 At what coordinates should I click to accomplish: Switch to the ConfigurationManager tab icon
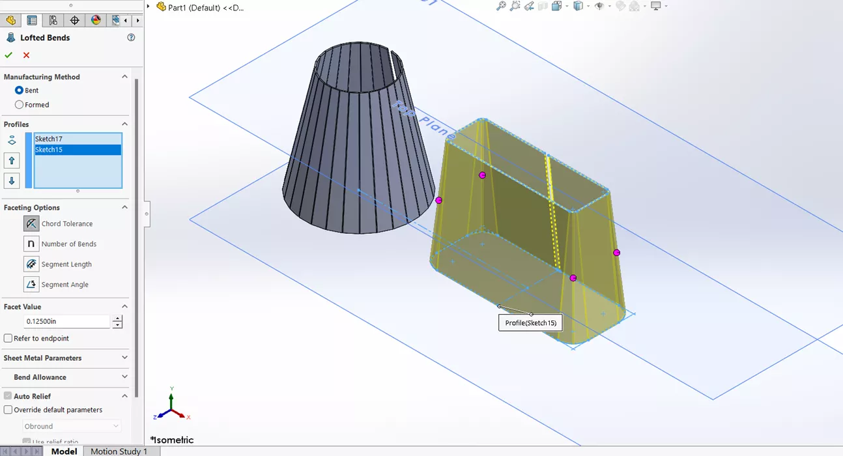[53, 20]
